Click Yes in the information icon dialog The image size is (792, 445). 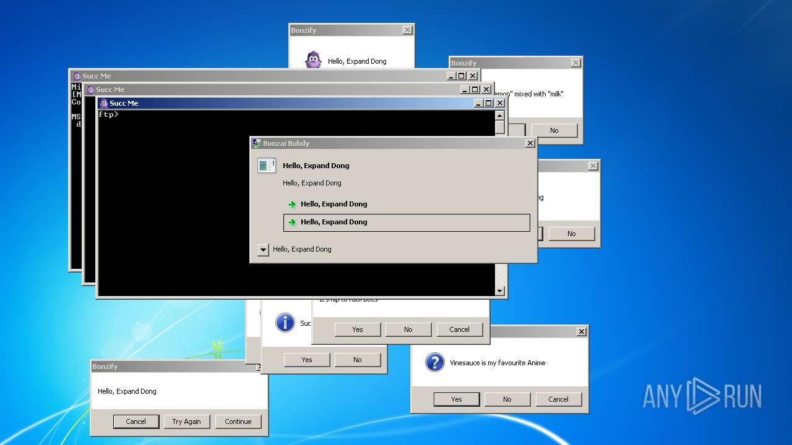click(307, 360)
